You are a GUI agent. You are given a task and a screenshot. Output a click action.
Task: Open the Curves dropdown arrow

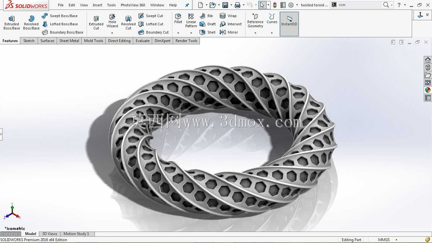point(272,33)
